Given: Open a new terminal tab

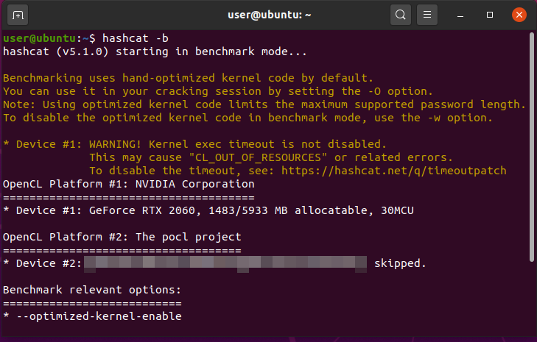Looking at the screenshot, I should click(18, 14).
